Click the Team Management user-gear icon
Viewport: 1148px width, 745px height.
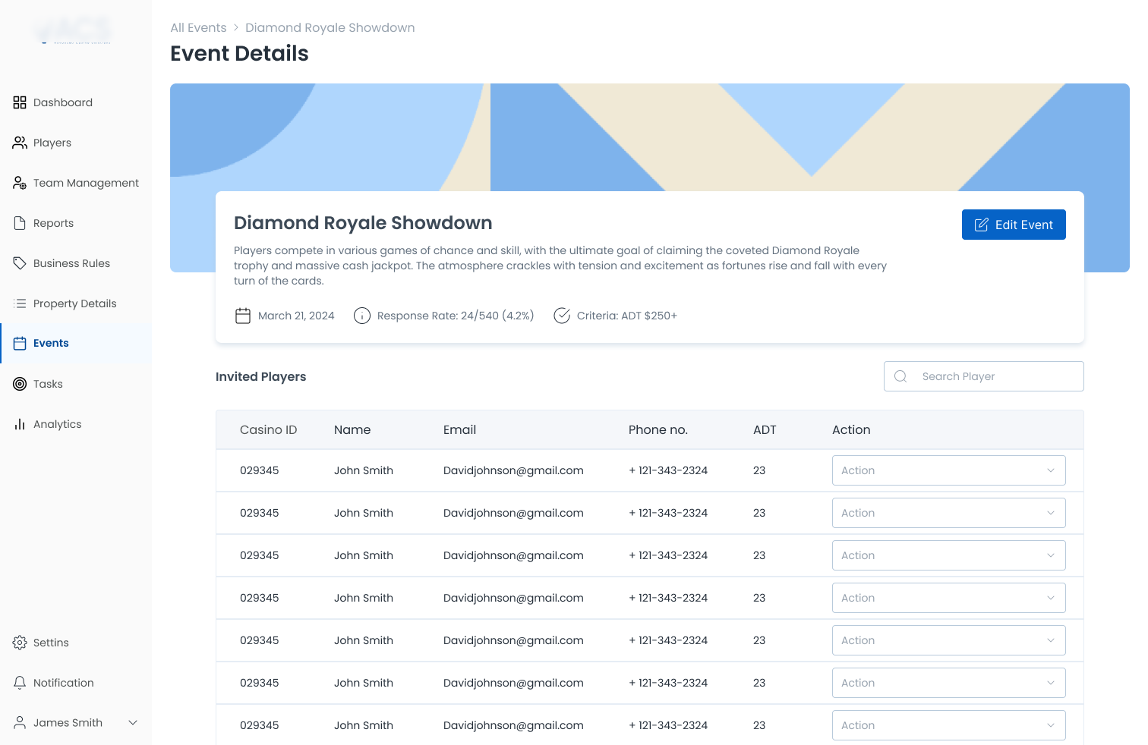point(20,183)
